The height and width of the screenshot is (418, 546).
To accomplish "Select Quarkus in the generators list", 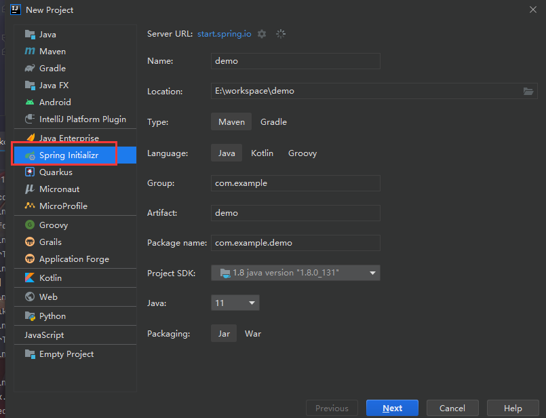I will point(75,172).
